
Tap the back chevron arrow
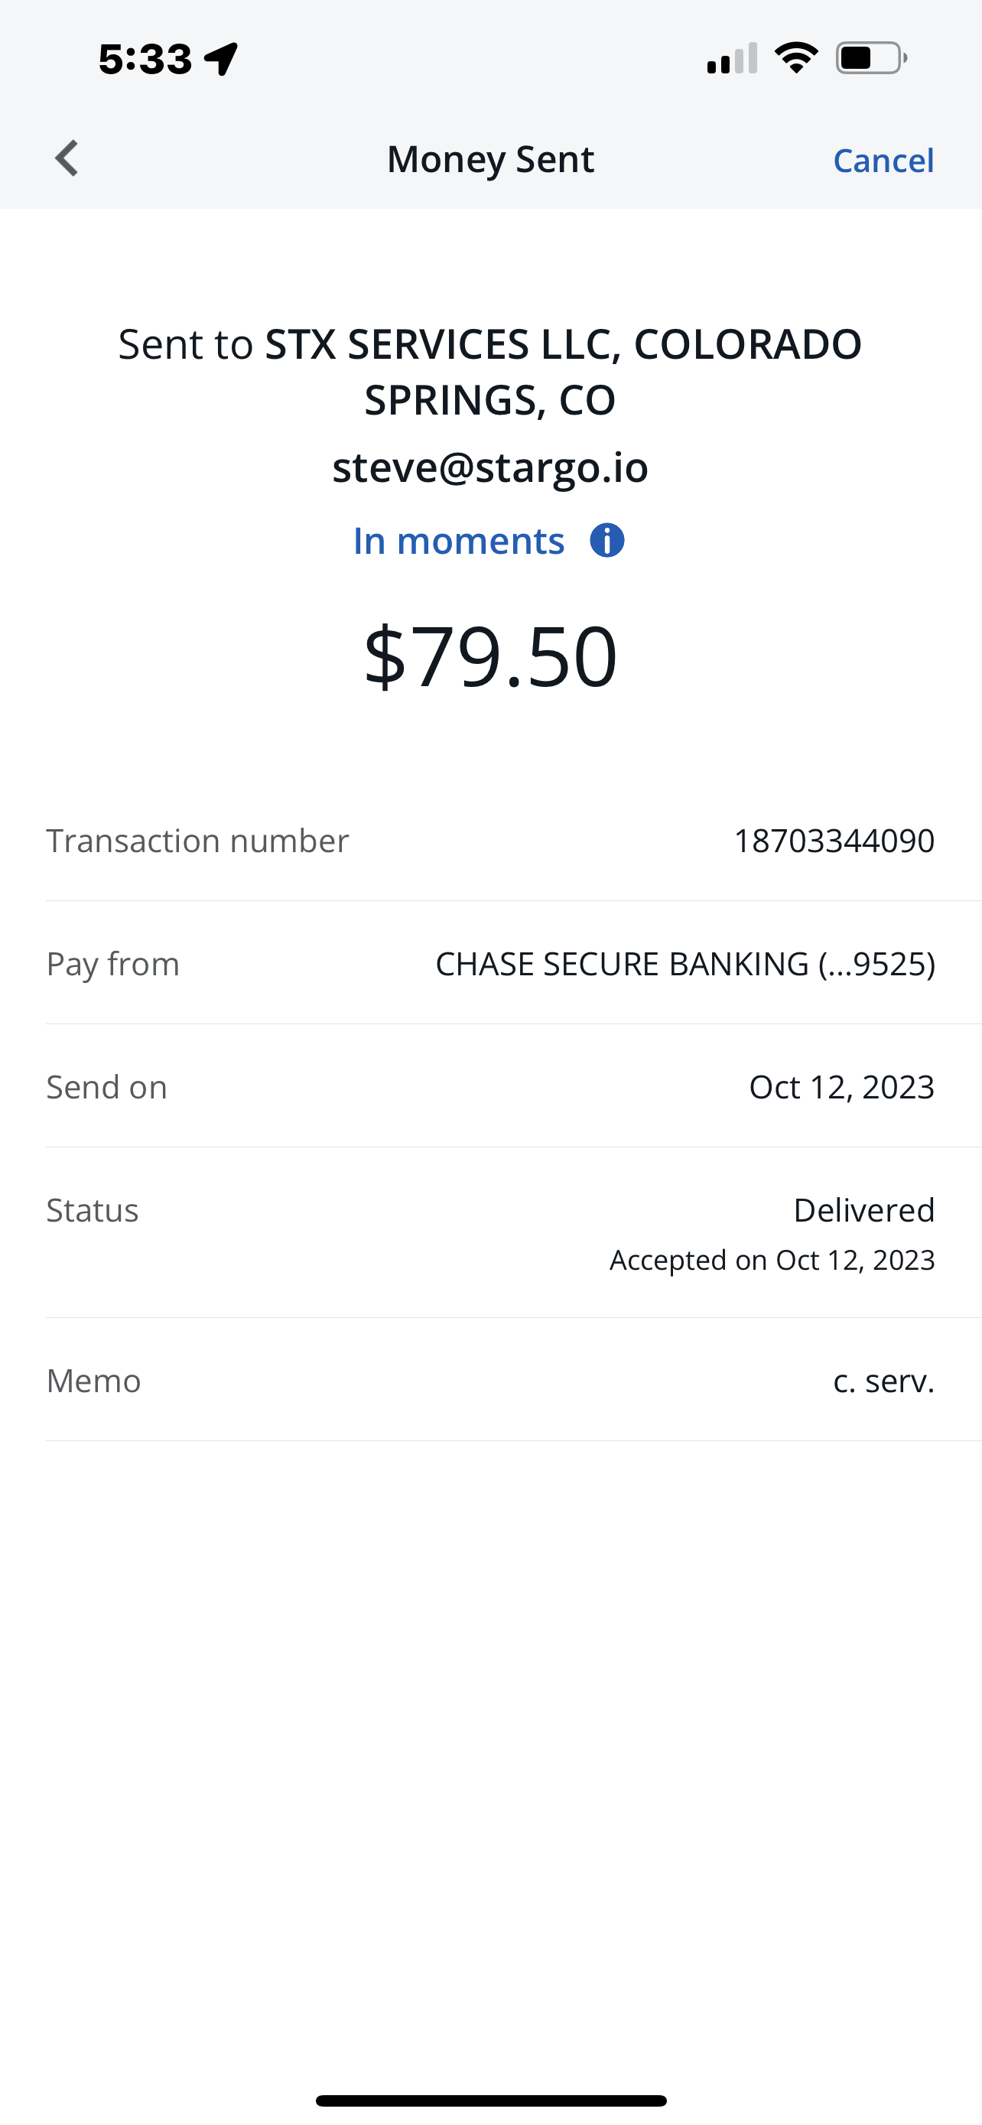tap(67, 158)
